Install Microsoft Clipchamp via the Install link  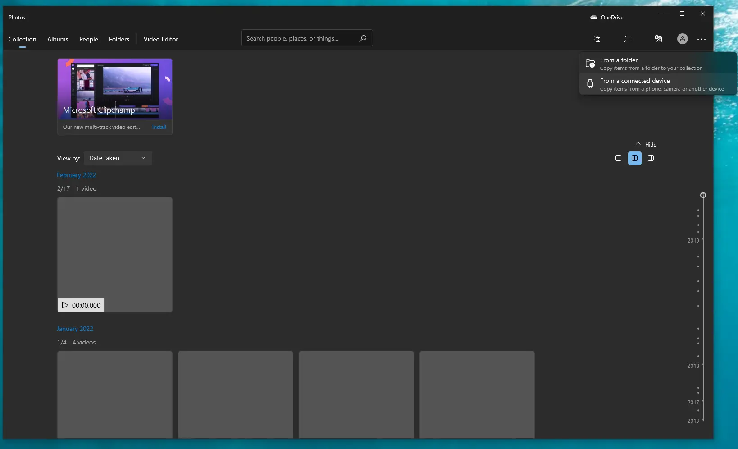(159, 127)
